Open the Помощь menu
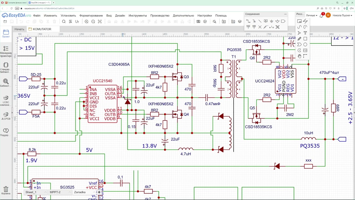 point(221,16)
